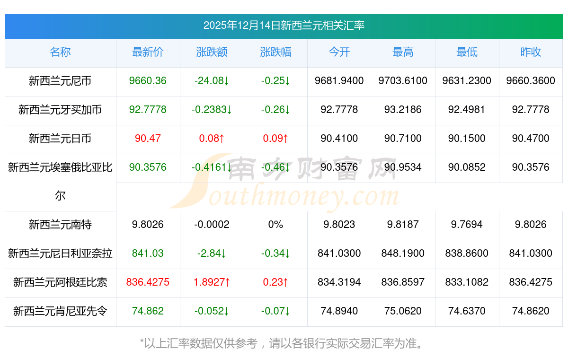Open the 新西兰元牙买加币 row name
Viewport: 568px width, 358px height.
tap(60, 110)
